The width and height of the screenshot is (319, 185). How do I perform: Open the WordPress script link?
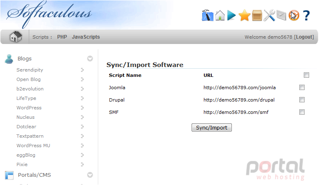pyautogui.click(x=29, y=108)
